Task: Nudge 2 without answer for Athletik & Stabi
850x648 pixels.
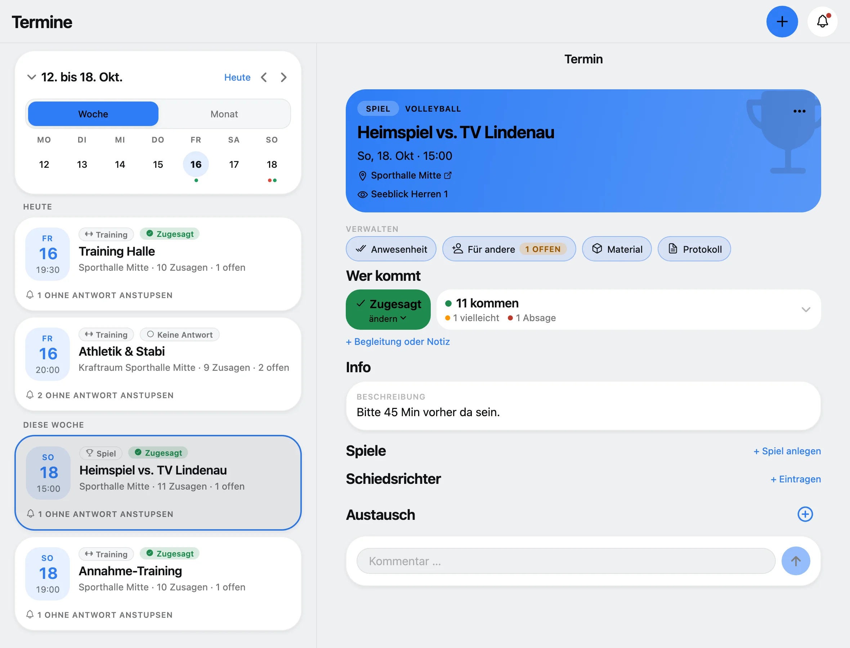Action: (x=99, y=395)
